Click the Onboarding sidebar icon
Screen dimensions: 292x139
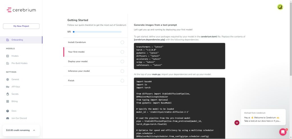point(8,40)
